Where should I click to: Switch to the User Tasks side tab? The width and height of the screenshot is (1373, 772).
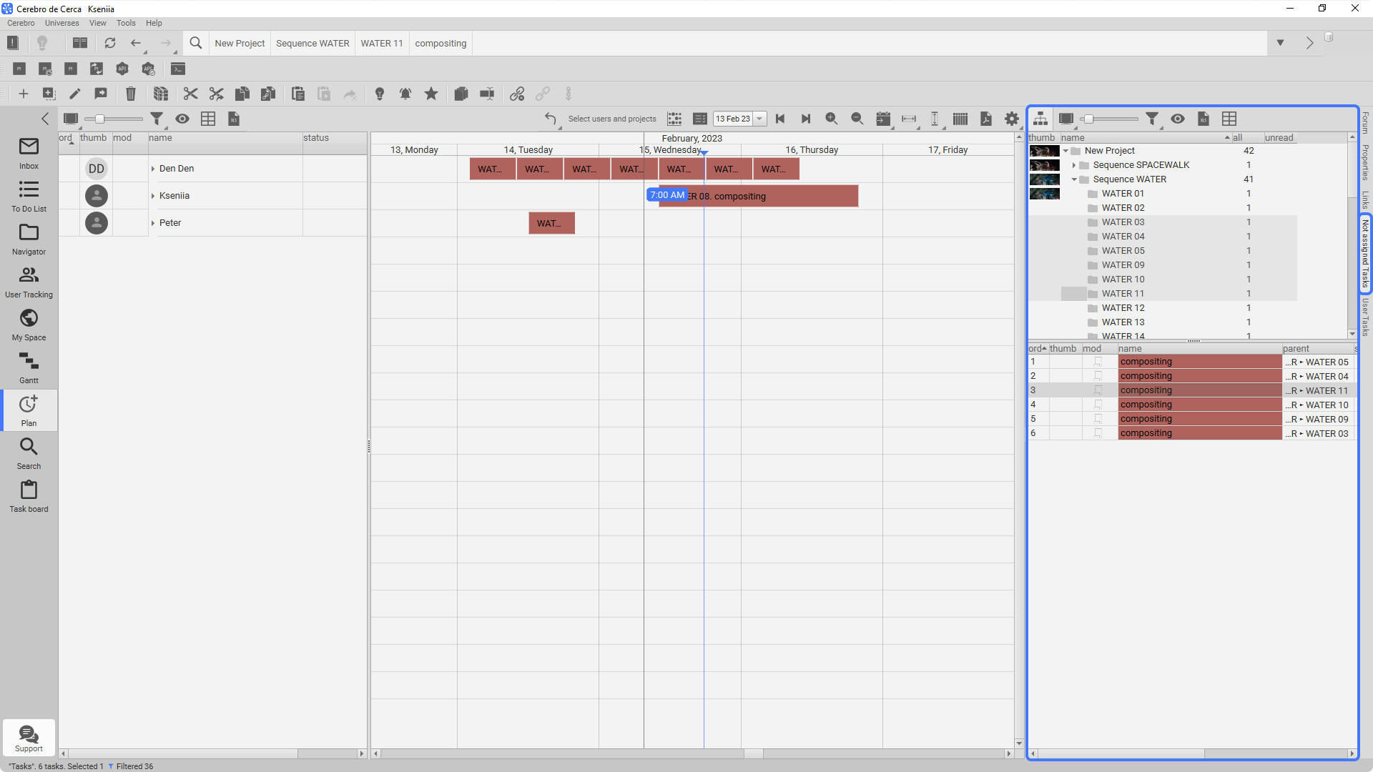1365,317
